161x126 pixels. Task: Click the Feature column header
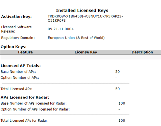(x=25, y=52)
